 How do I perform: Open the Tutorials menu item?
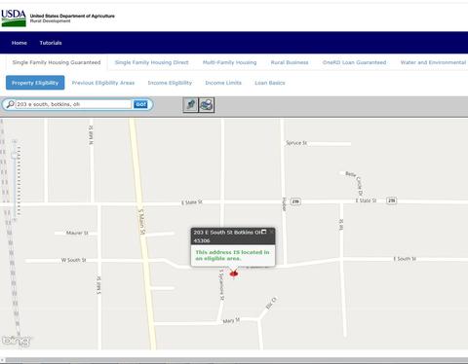(51, 43)
